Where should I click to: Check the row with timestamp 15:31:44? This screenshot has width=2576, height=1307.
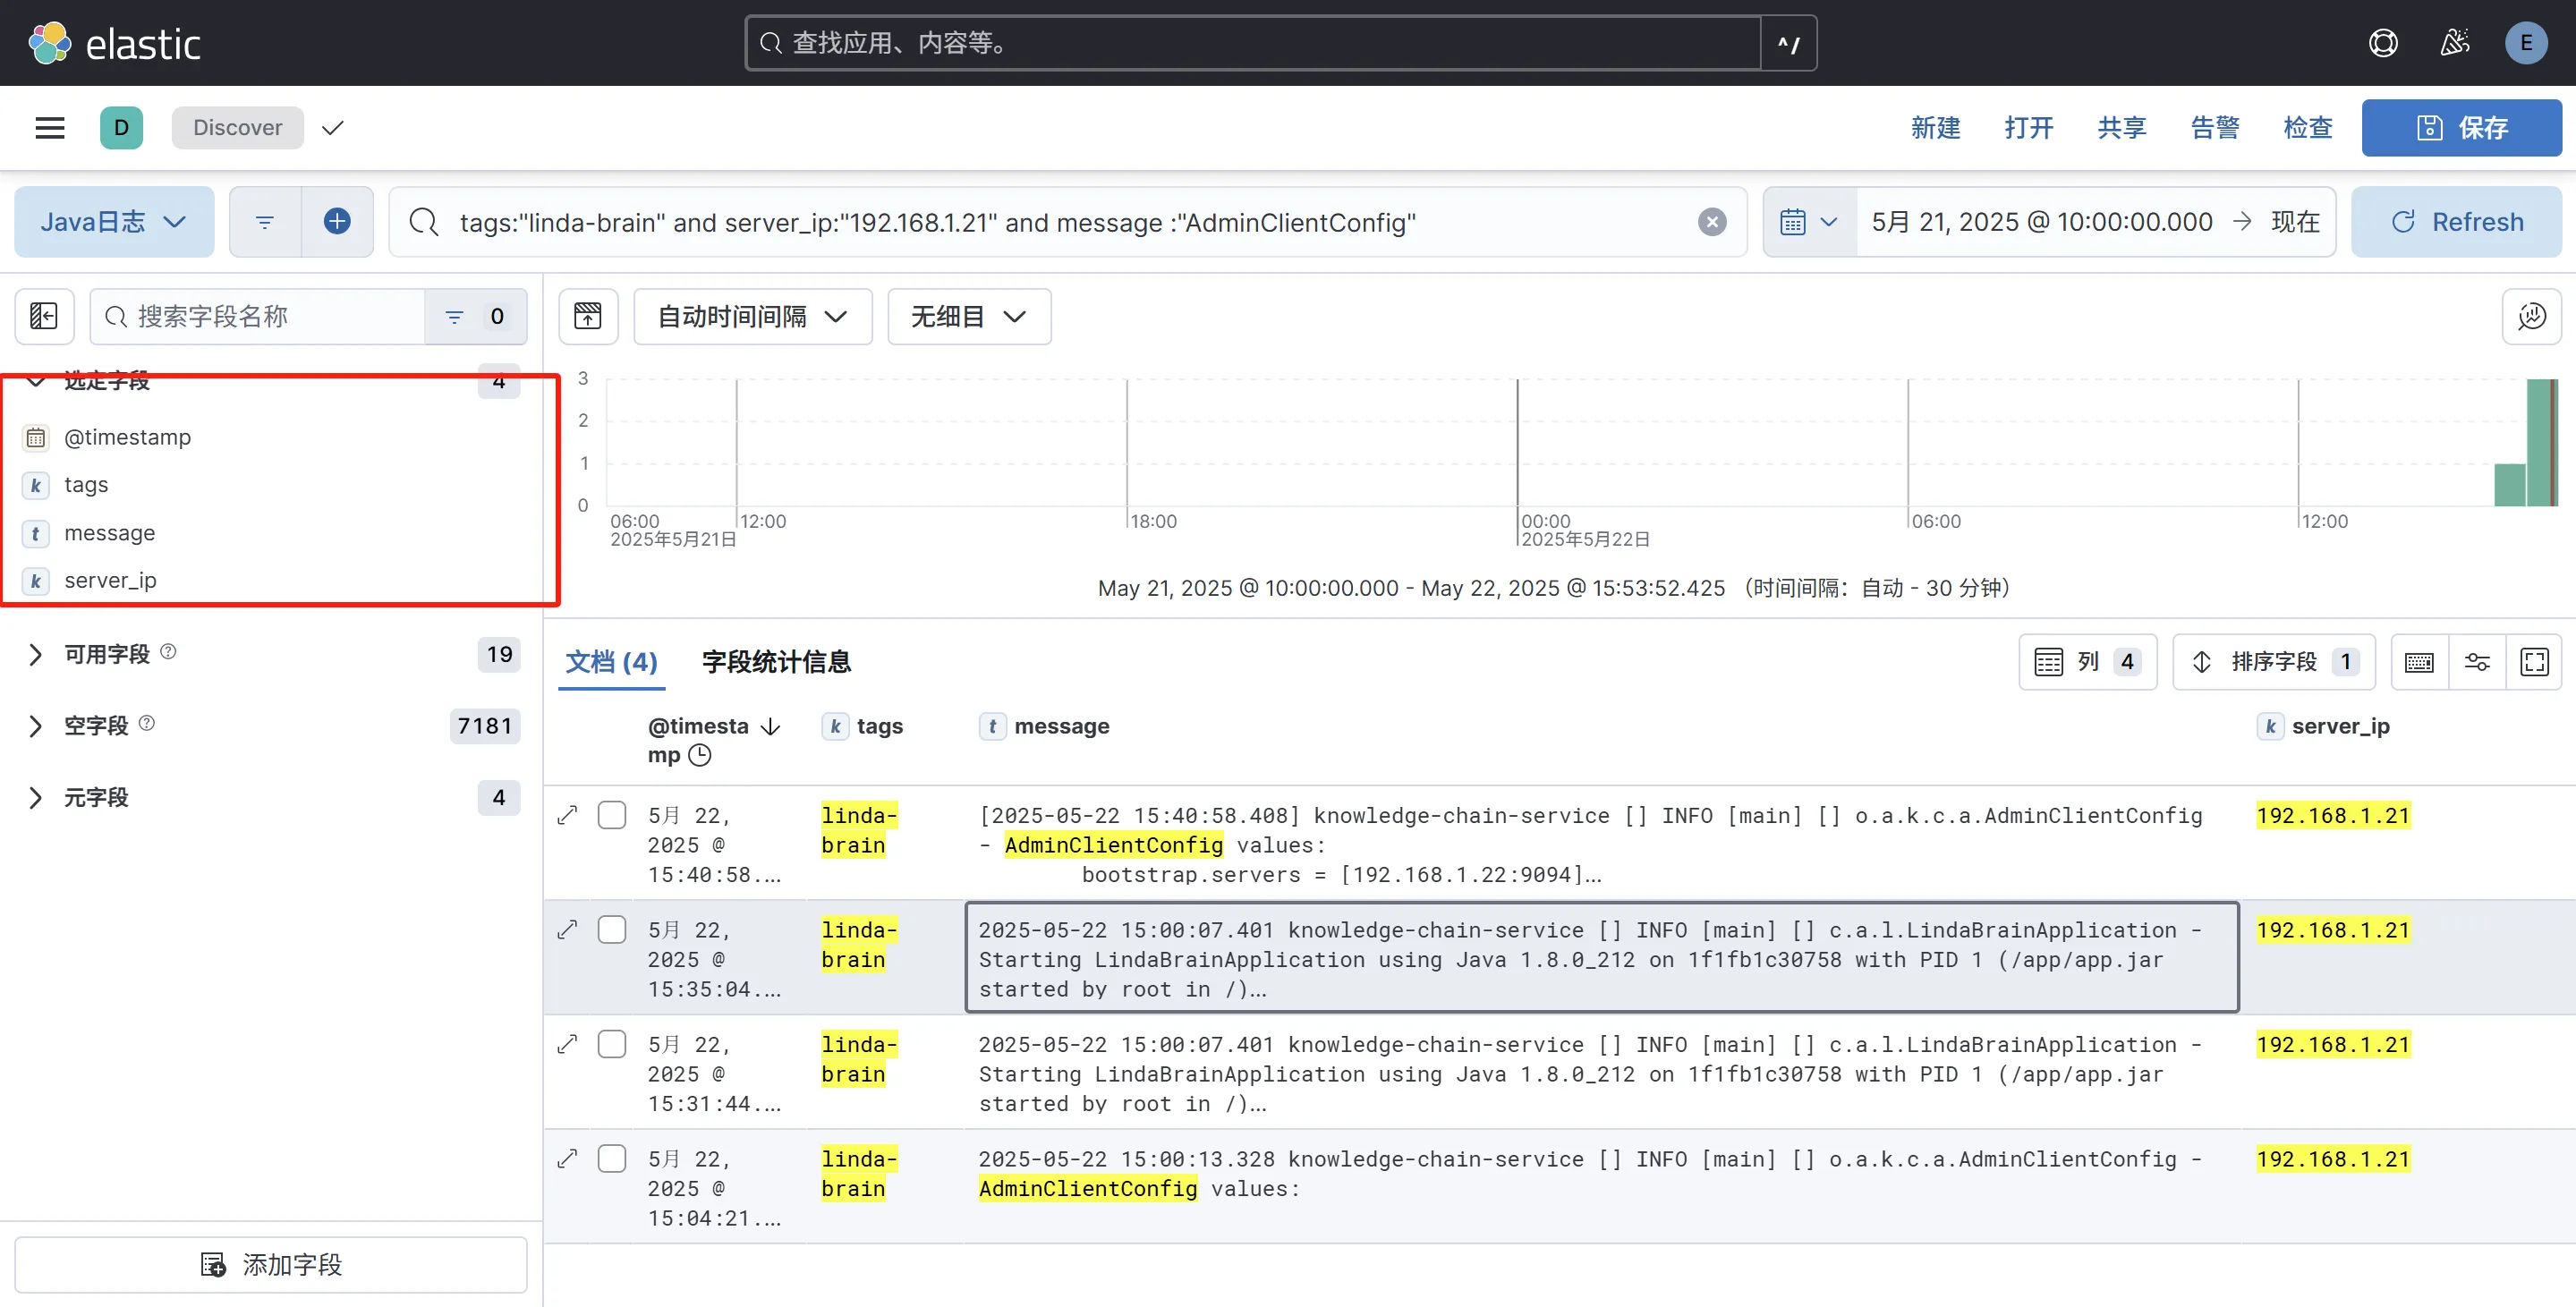pos(612,1044)
